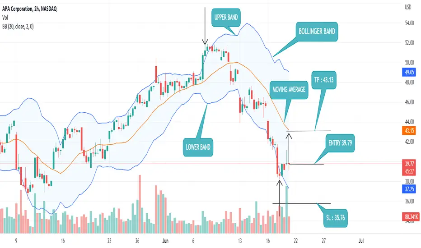Click the TP : 43.13 callout
The image size is (421, 248).
tap(324, 80)
